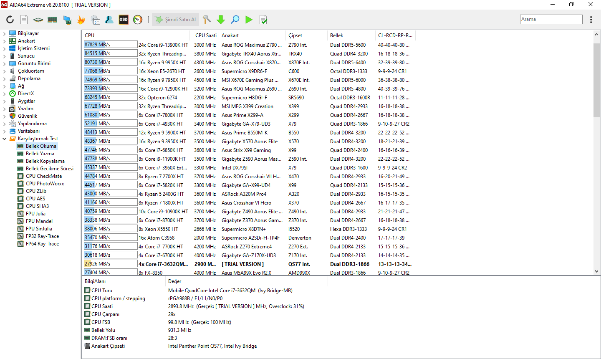Screen dimensions: 601x359
Task: Open the OSD panel icon
Action: coord(124,20)
